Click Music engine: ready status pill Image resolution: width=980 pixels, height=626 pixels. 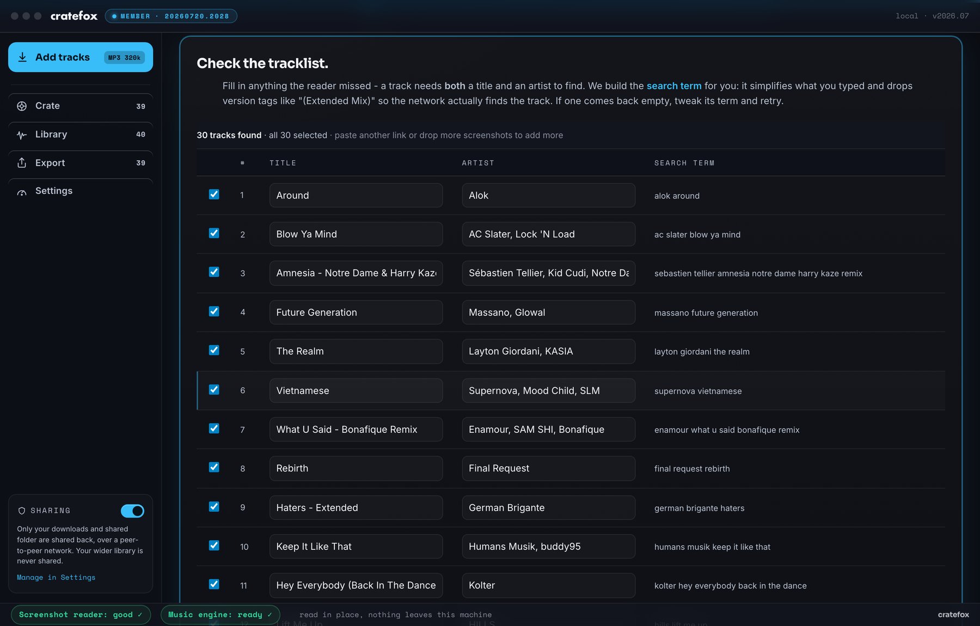(x=220, y=615)
